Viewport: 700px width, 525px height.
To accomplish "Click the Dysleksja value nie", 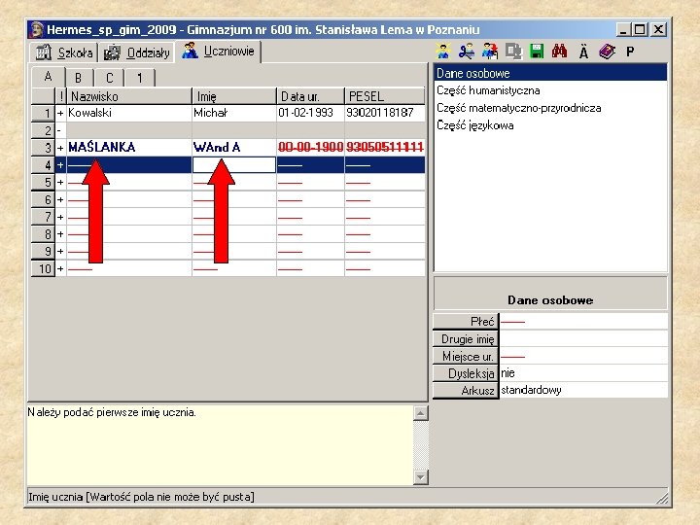I will 583,372.
